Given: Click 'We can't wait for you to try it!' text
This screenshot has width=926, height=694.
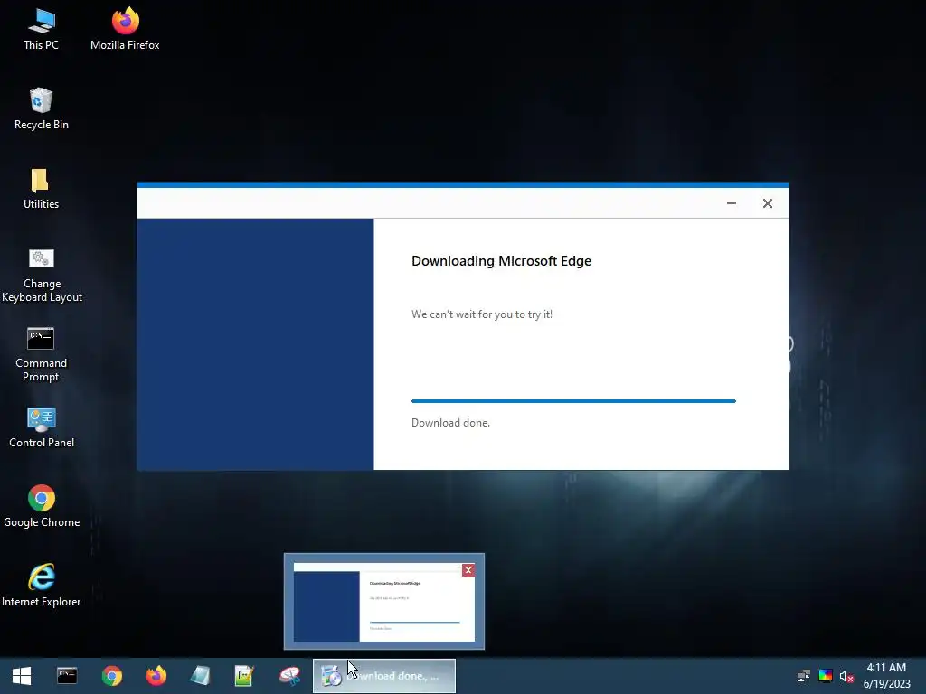Looking at the screenshot, I should (x=482, y=314).
